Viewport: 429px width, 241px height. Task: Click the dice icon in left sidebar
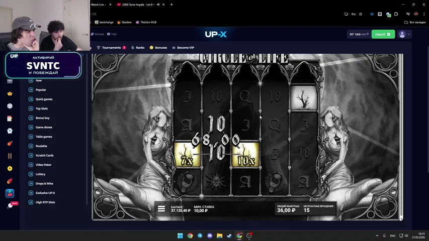tap(10, 106)
